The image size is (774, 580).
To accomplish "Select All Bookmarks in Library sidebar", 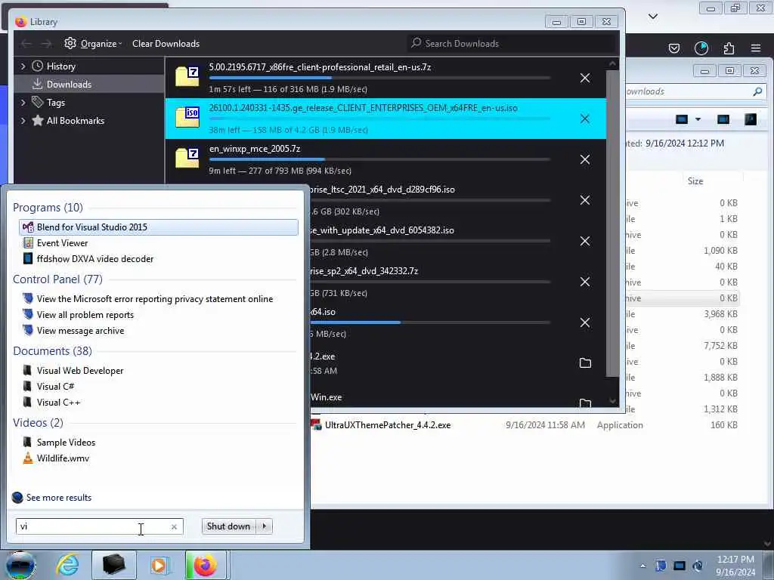I will pyautogui.click(x=75, y=121).
